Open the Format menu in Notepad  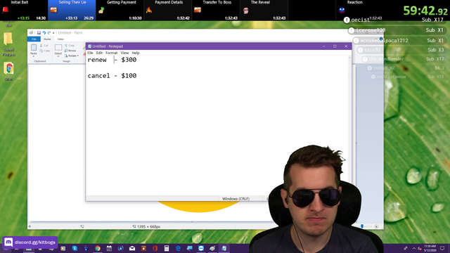(111, 53)
